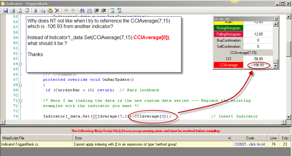Cut selected code with scissors icon

[36, 10]
